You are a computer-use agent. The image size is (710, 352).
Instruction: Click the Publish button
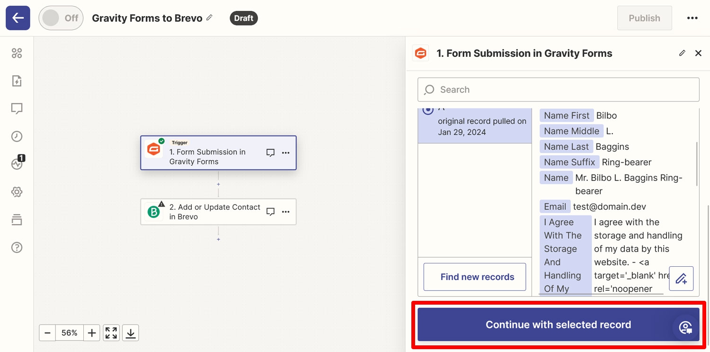click(x=644, y=18)
